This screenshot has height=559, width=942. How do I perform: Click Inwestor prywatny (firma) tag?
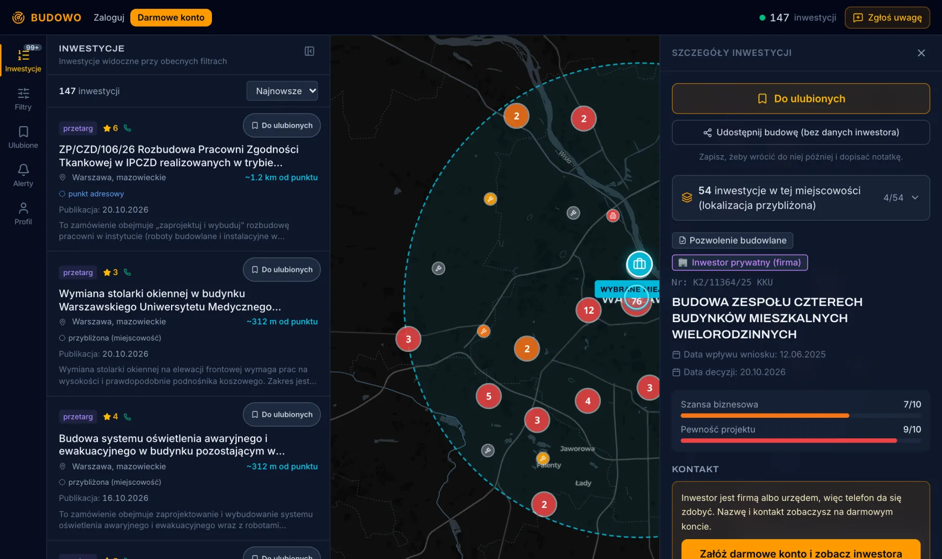point(740,263)
